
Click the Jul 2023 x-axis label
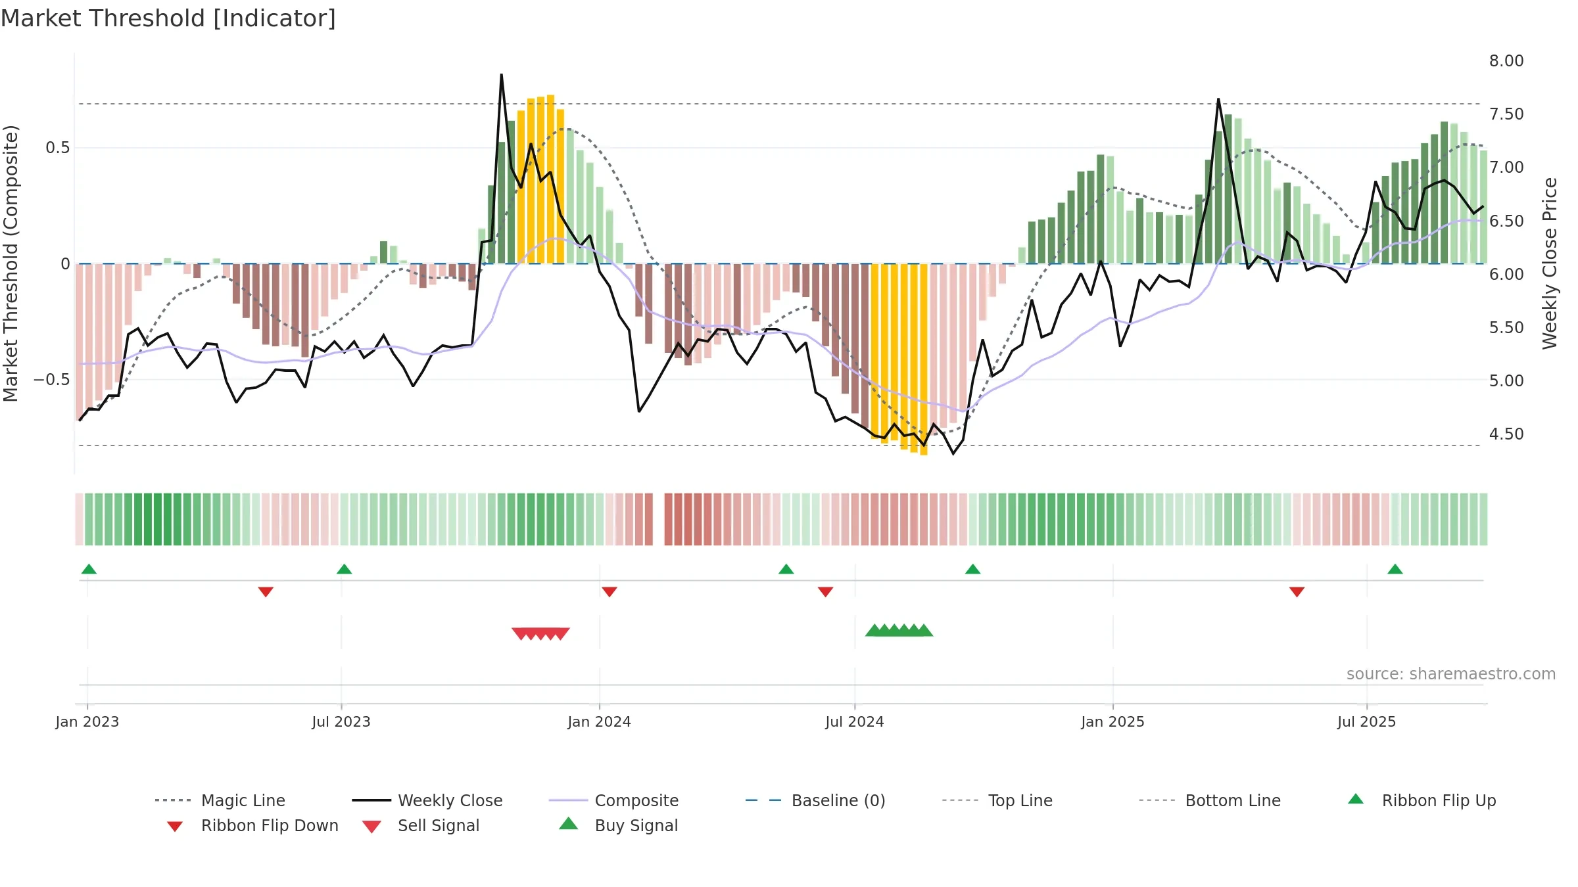(x=341, y=722)
